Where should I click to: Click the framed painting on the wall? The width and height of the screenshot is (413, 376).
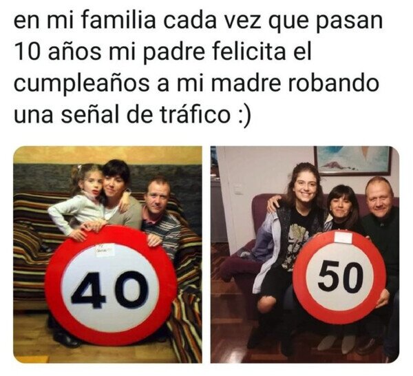pyautogui.click(x=353, y=160)
